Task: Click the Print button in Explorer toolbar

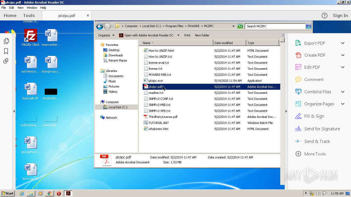Action: pyautogui.click(x=187, y=35)
